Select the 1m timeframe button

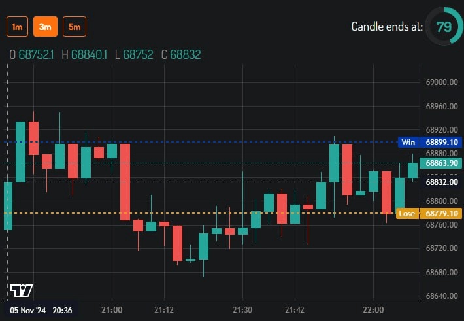point(17,27)
